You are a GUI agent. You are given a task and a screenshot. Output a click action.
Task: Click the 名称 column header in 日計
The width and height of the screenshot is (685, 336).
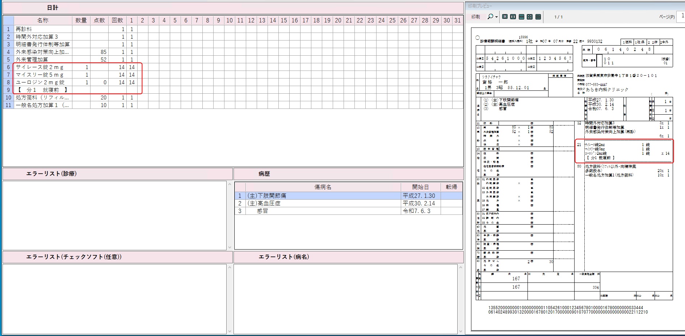pyautogui.click(x=43, y=20)
